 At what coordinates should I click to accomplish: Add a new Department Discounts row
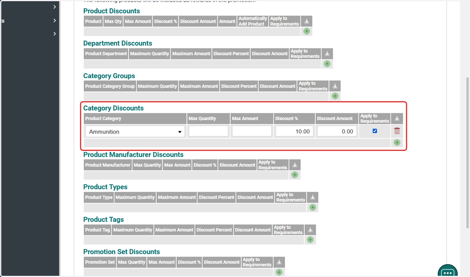click(327, 64)
